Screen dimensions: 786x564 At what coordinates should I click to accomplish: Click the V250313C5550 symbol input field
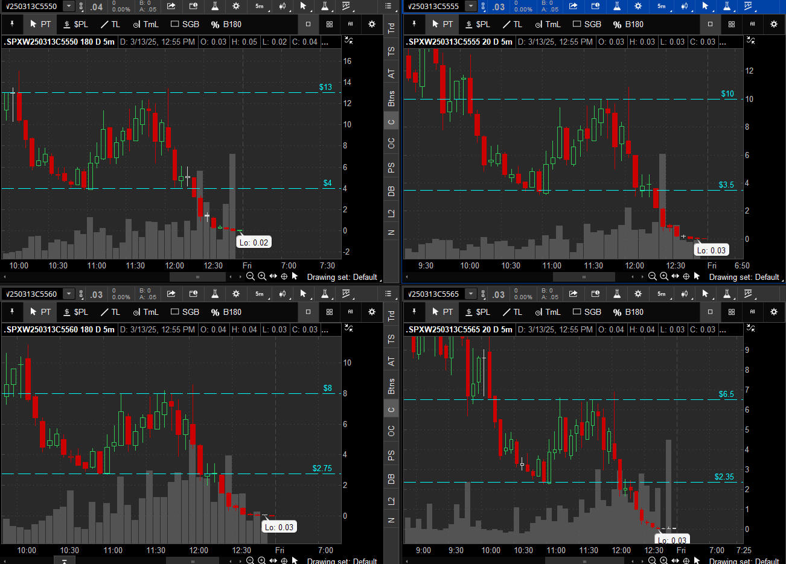point(33,6)
